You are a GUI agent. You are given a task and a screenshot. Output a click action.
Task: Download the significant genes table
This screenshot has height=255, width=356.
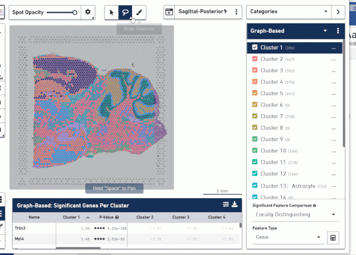(235, 204)
